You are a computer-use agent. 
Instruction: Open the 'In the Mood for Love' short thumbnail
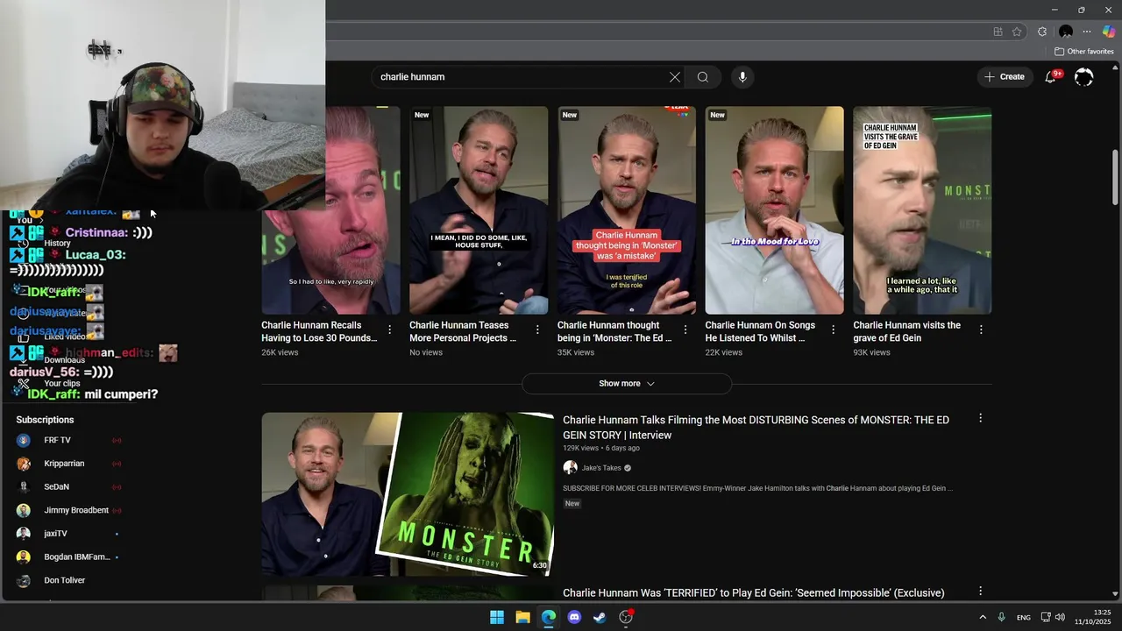click(x=775, y=210)
